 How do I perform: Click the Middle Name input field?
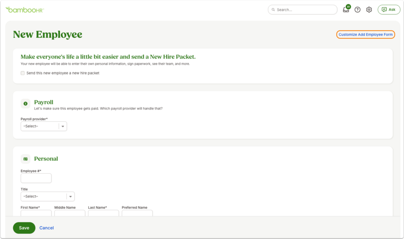point(70,213)
